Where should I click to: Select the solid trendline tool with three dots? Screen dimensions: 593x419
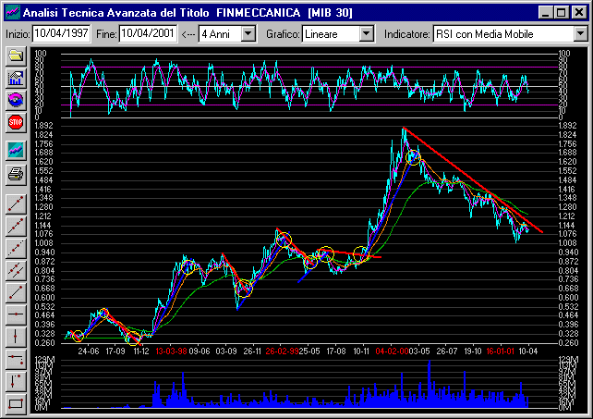[16, 203]
